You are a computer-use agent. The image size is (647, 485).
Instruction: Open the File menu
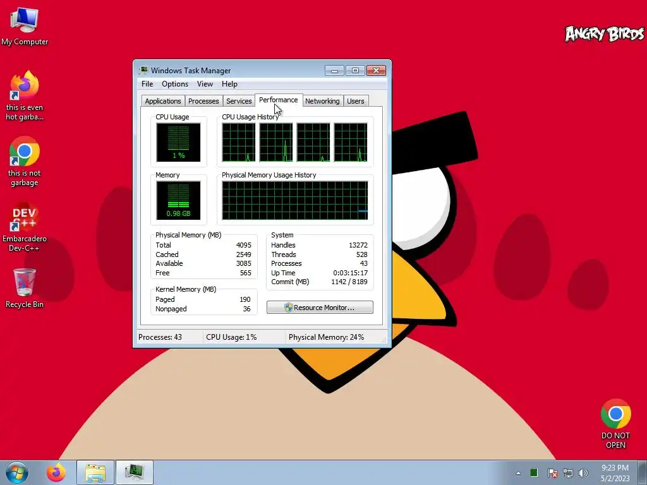click(x=147, y=84)
